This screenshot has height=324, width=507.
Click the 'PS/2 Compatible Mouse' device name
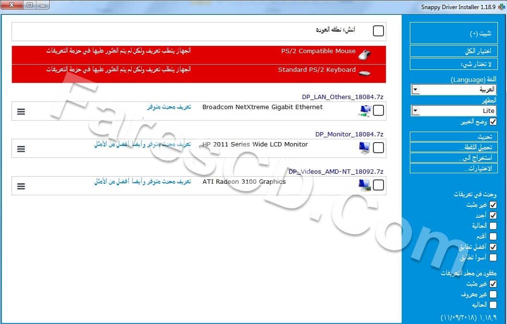coord(318,51)
